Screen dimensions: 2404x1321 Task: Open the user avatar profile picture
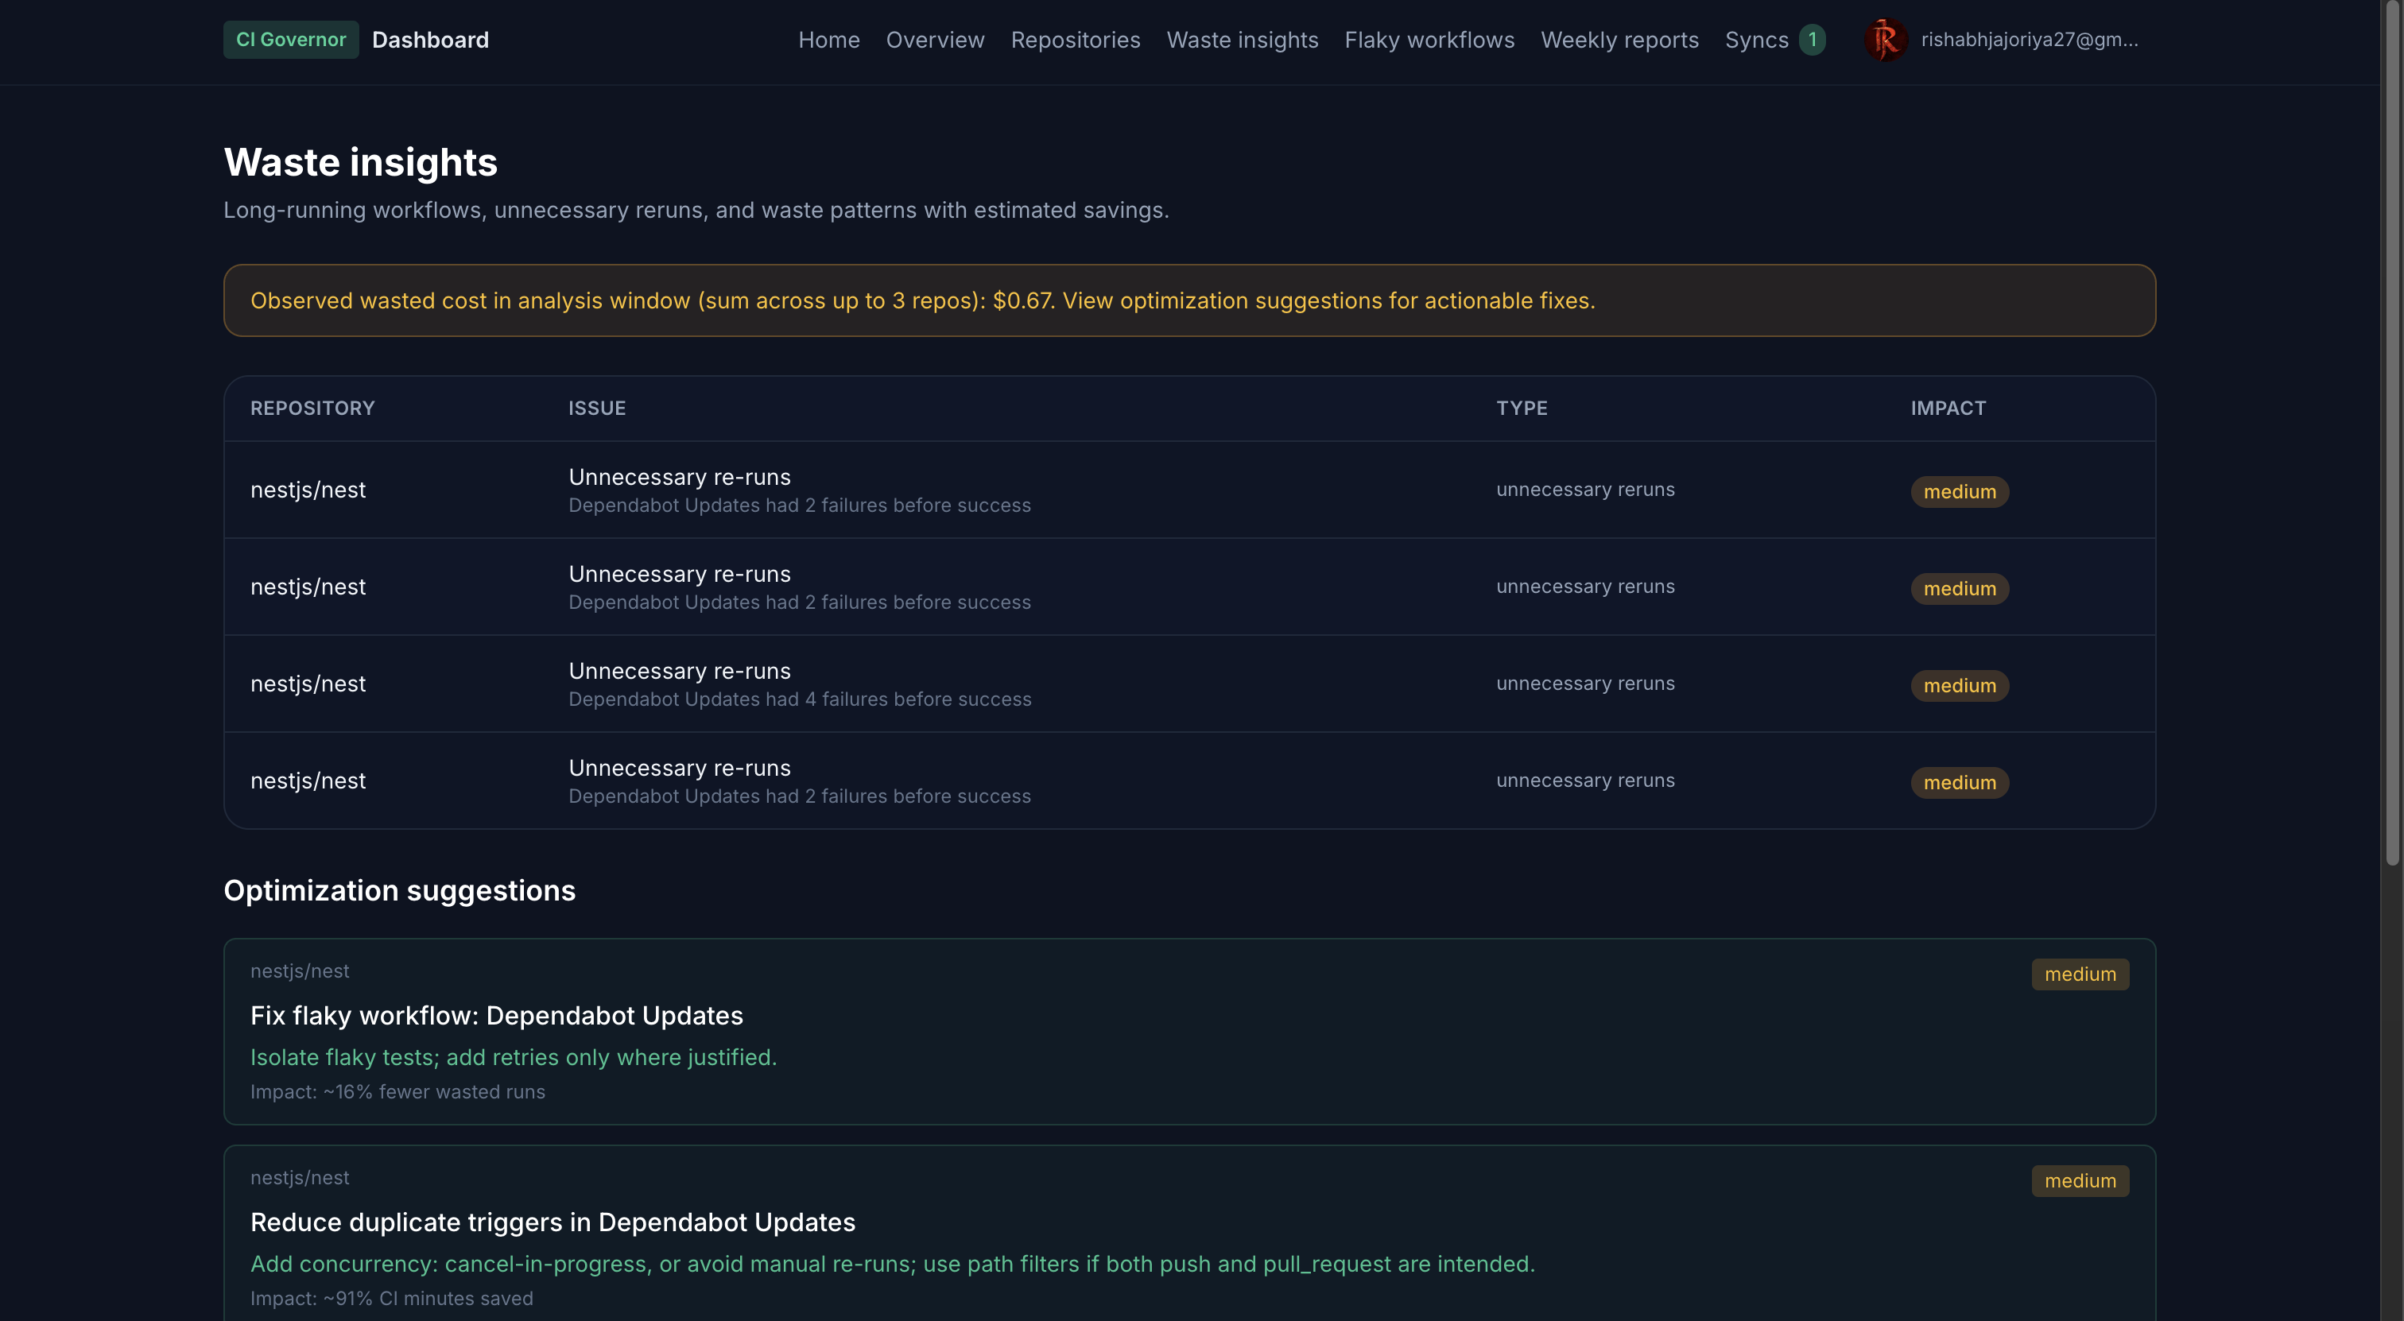(1884, 39)
